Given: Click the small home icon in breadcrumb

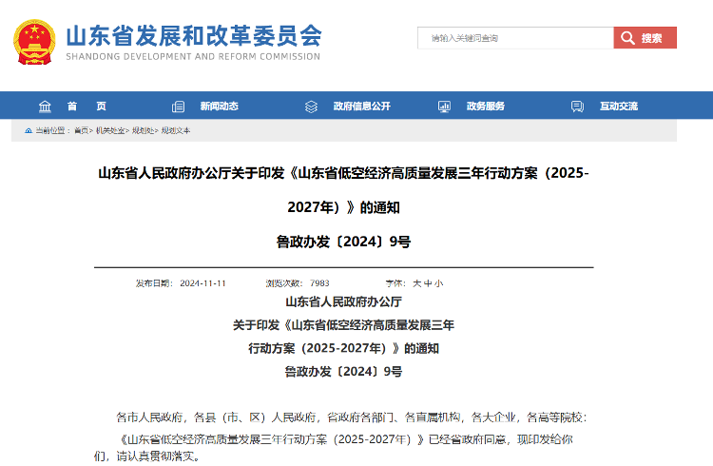Looking at the screenshot, I should pos(29,130).
